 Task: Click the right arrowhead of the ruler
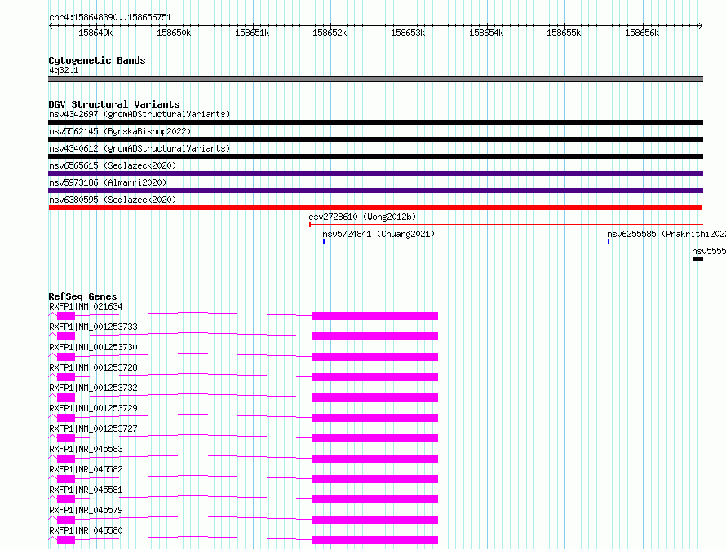701,26
